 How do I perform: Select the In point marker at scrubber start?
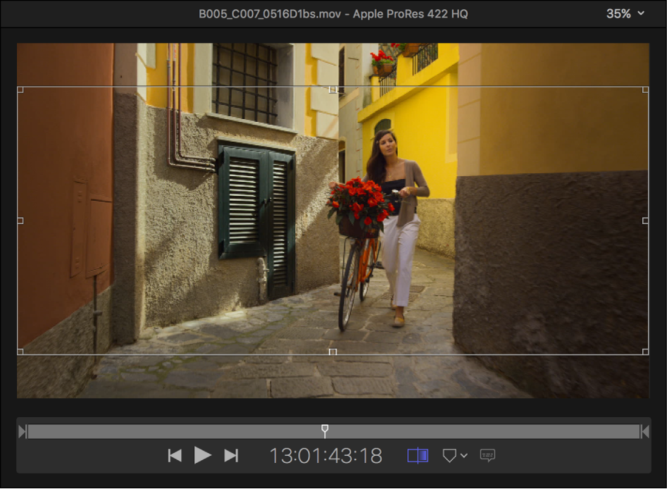click(23, 431)
